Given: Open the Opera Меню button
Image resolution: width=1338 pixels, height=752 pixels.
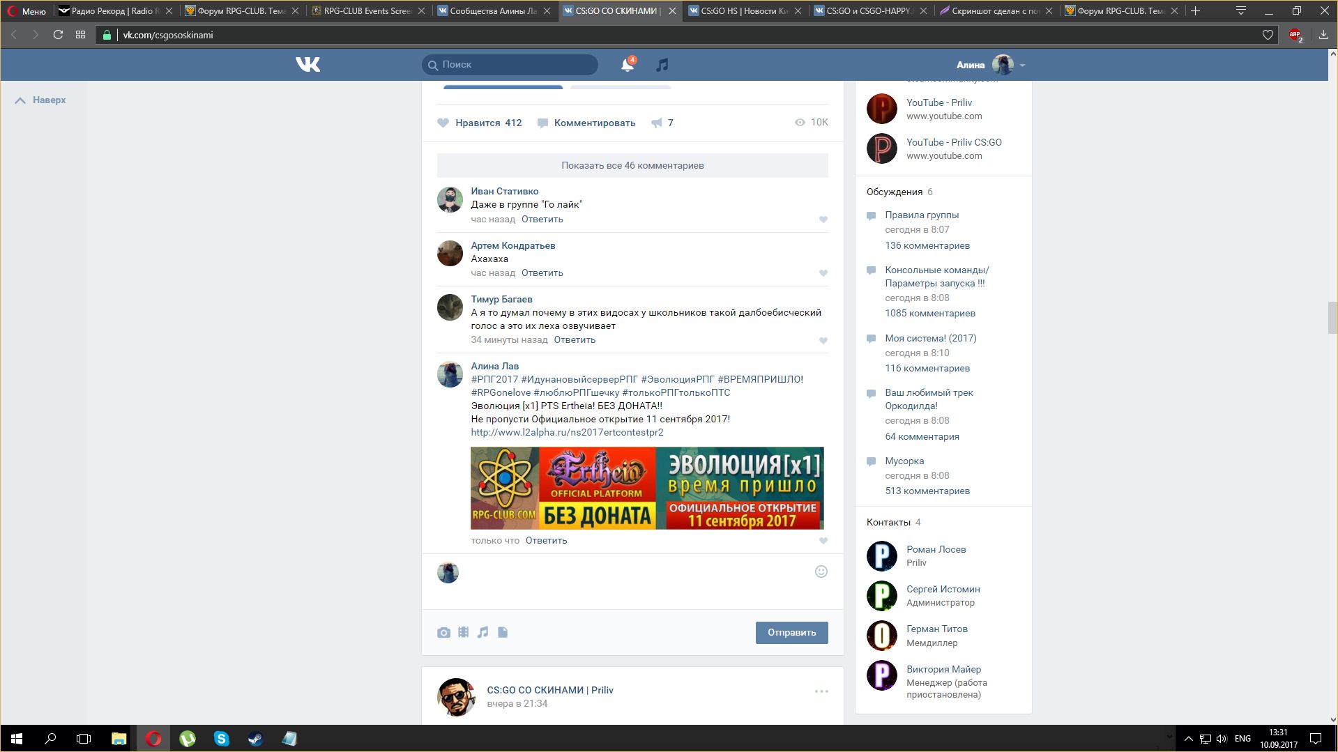Looking at the screenshot, I should click(x=27, y=11).
